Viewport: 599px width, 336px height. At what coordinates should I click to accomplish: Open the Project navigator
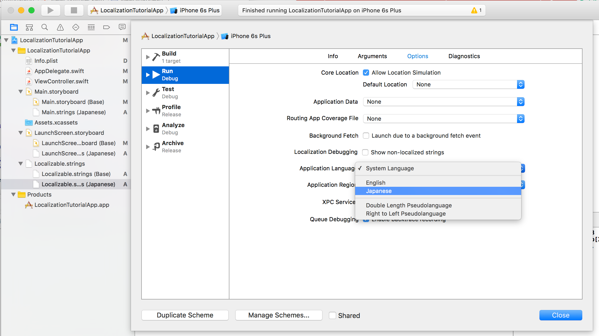(x=14, y=27)
